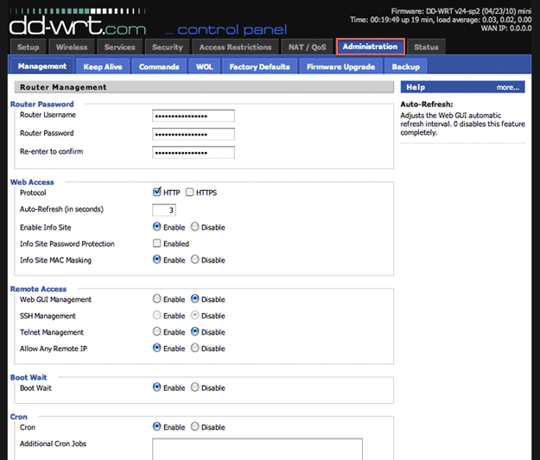Switch to the Keep Alive sub-tab

click(x=103, y=66)
